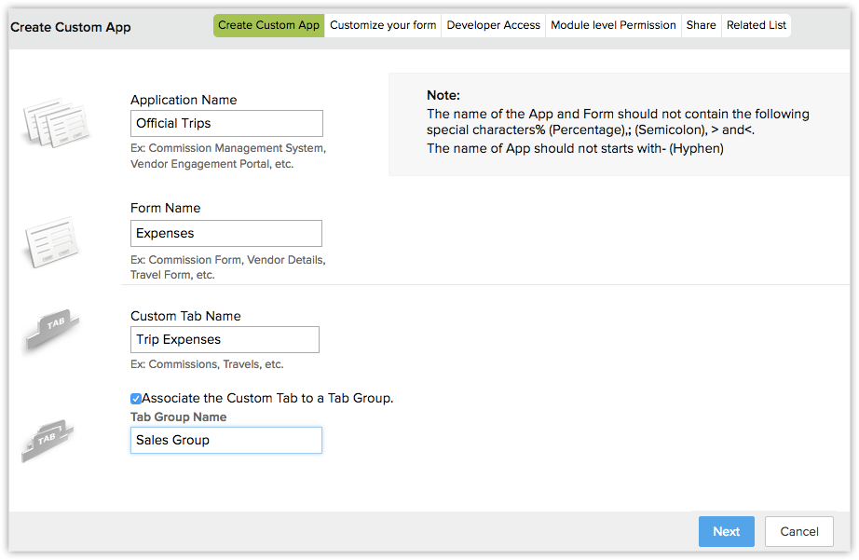859x560 pixels.
Task: Open the Developer Access tab
Action: 493,25
